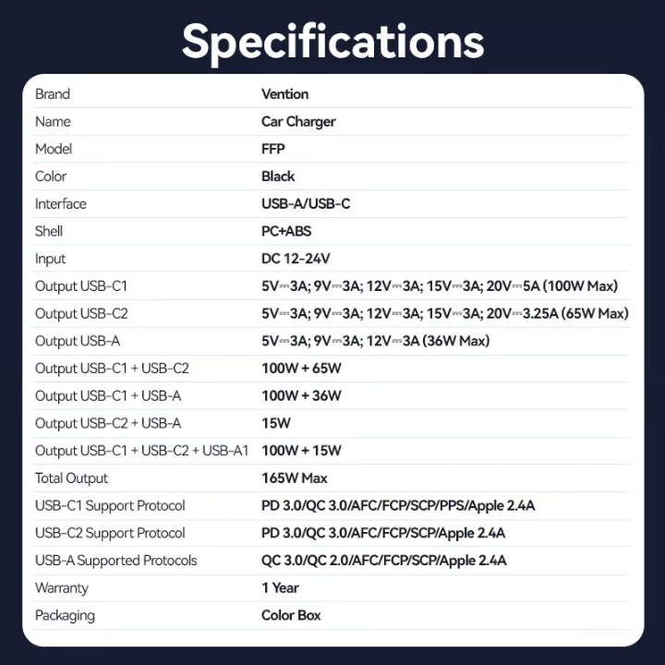Screen dimensions: 665x665
Task: Click the Black color value
Action: (x=278, y=176)
